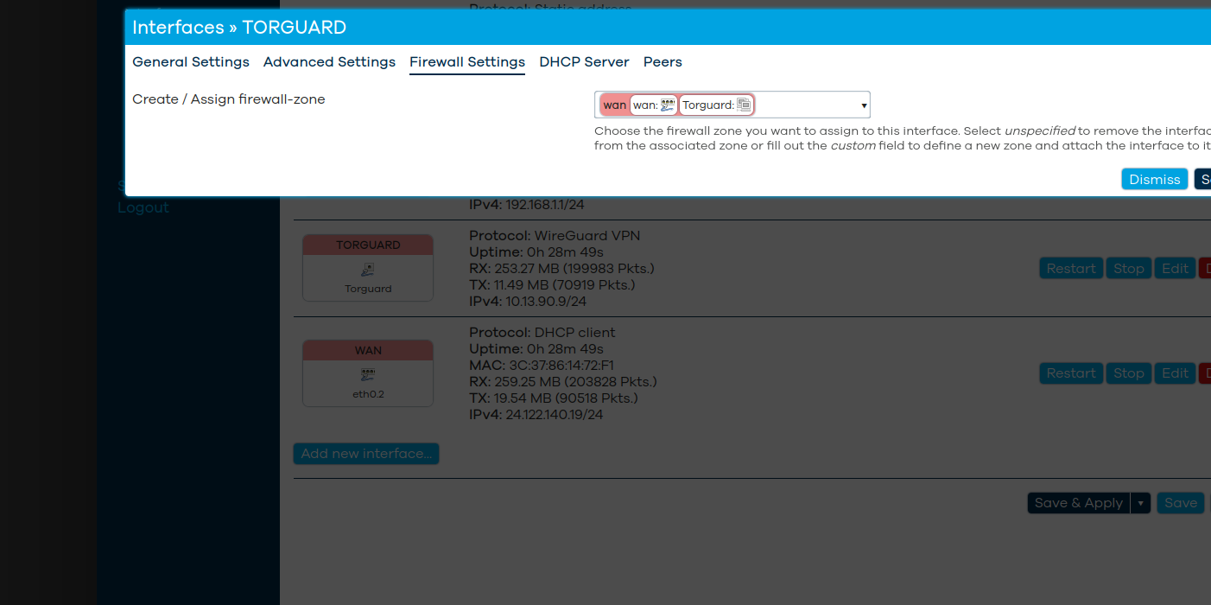The height and width of the screenshot is (605, 1211).
Task: Expand the Save & Apply options arrow
Action: 1140,503
